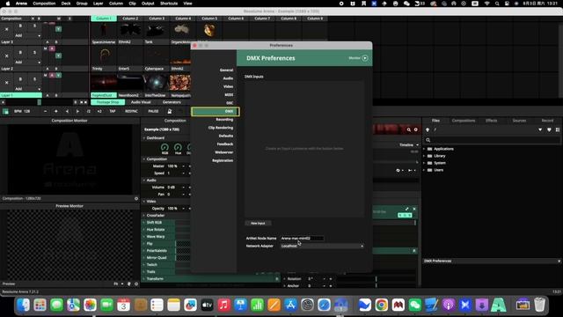Click the ArtNet Node Name field

tap(302, 239)
